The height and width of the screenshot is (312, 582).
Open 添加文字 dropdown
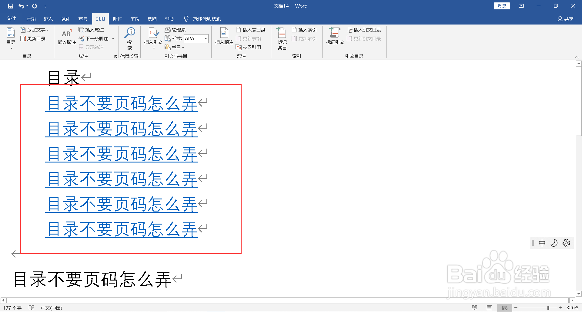[35, 30]
